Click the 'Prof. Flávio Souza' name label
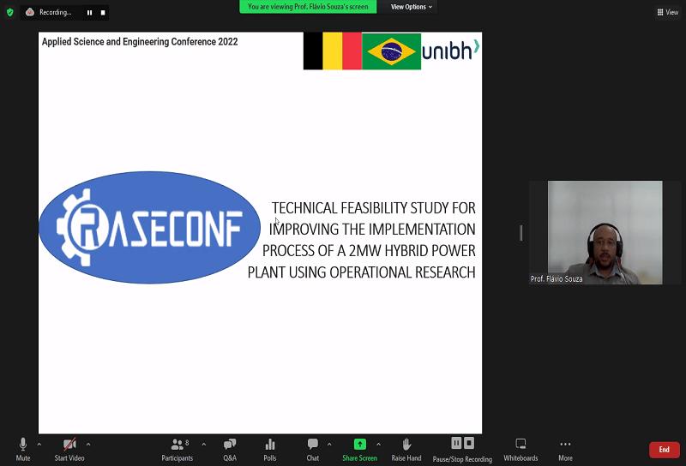Viewport: 686px width, 466px height. (557, 279)
